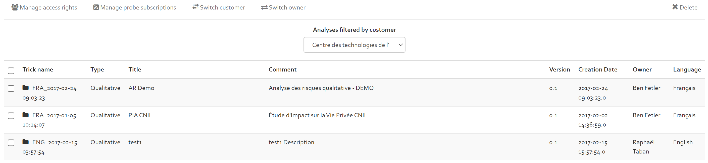708x163 pixels.
Task: Click the Trick name column header
Action: (38, 69)
